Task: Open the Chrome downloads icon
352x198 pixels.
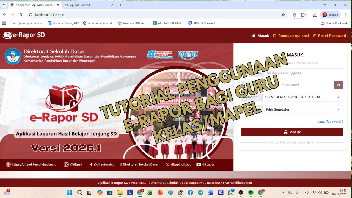Action: click(315, 15)
